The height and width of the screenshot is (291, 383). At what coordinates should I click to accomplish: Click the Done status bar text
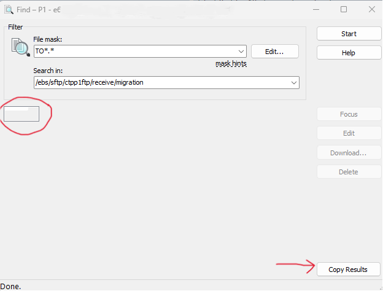point(10,286)
